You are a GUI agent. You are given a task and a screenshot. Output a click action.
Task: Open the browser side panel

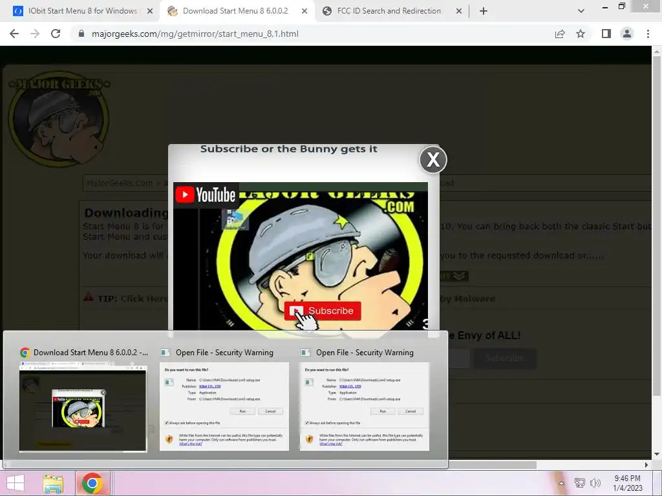pyautogui.click(x=606, y=34)
